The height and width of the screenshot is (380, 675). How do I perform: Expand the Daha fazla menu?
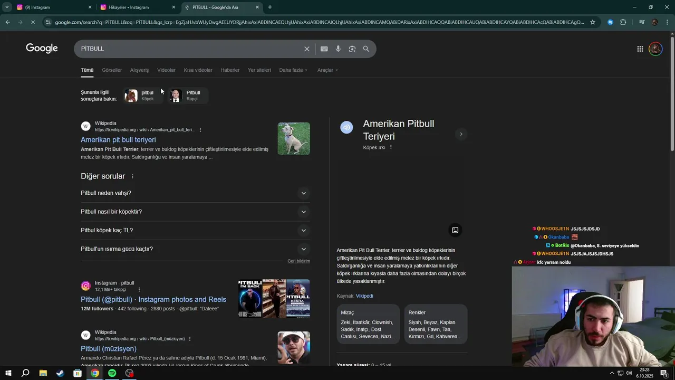coord(293,70)
